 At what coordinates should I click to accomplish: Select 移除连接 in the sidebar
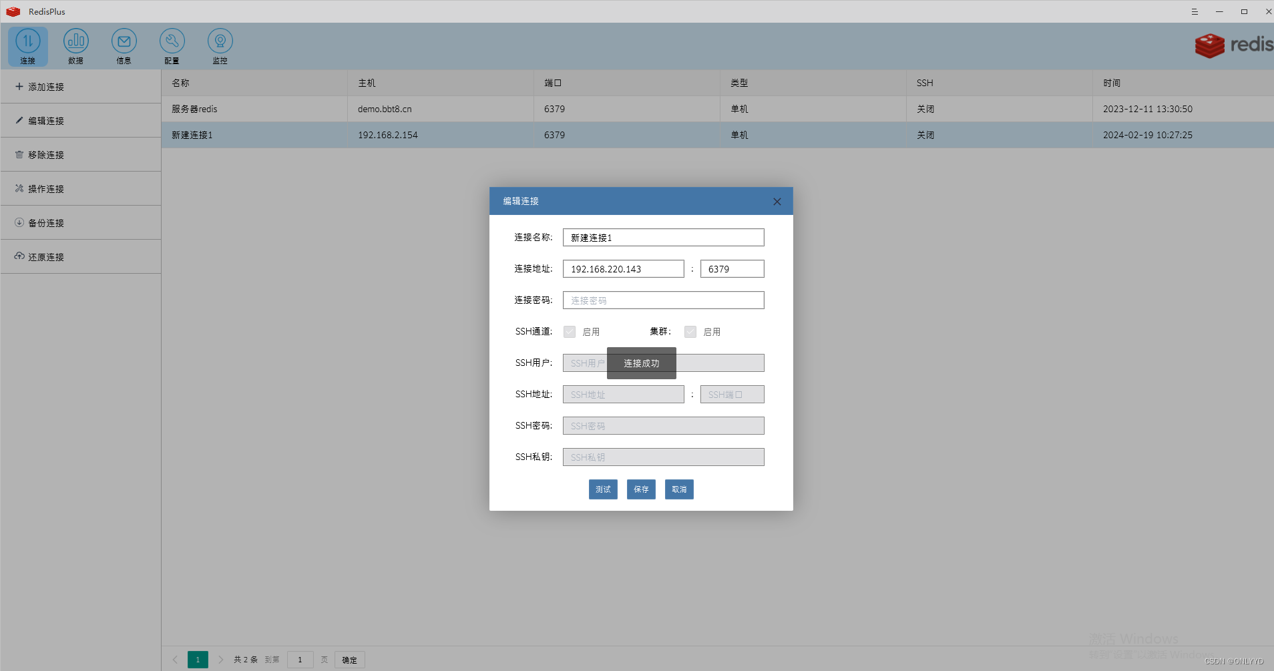click(46, 155)
